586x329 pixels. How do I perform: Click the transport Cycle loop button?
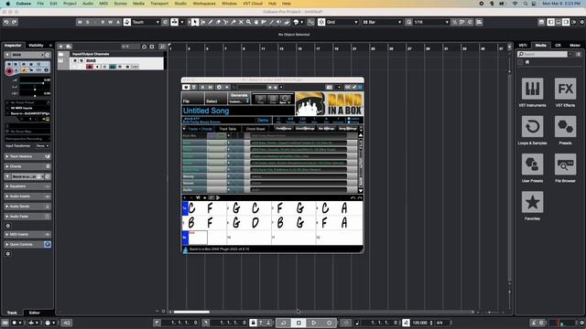click(283, 323)
